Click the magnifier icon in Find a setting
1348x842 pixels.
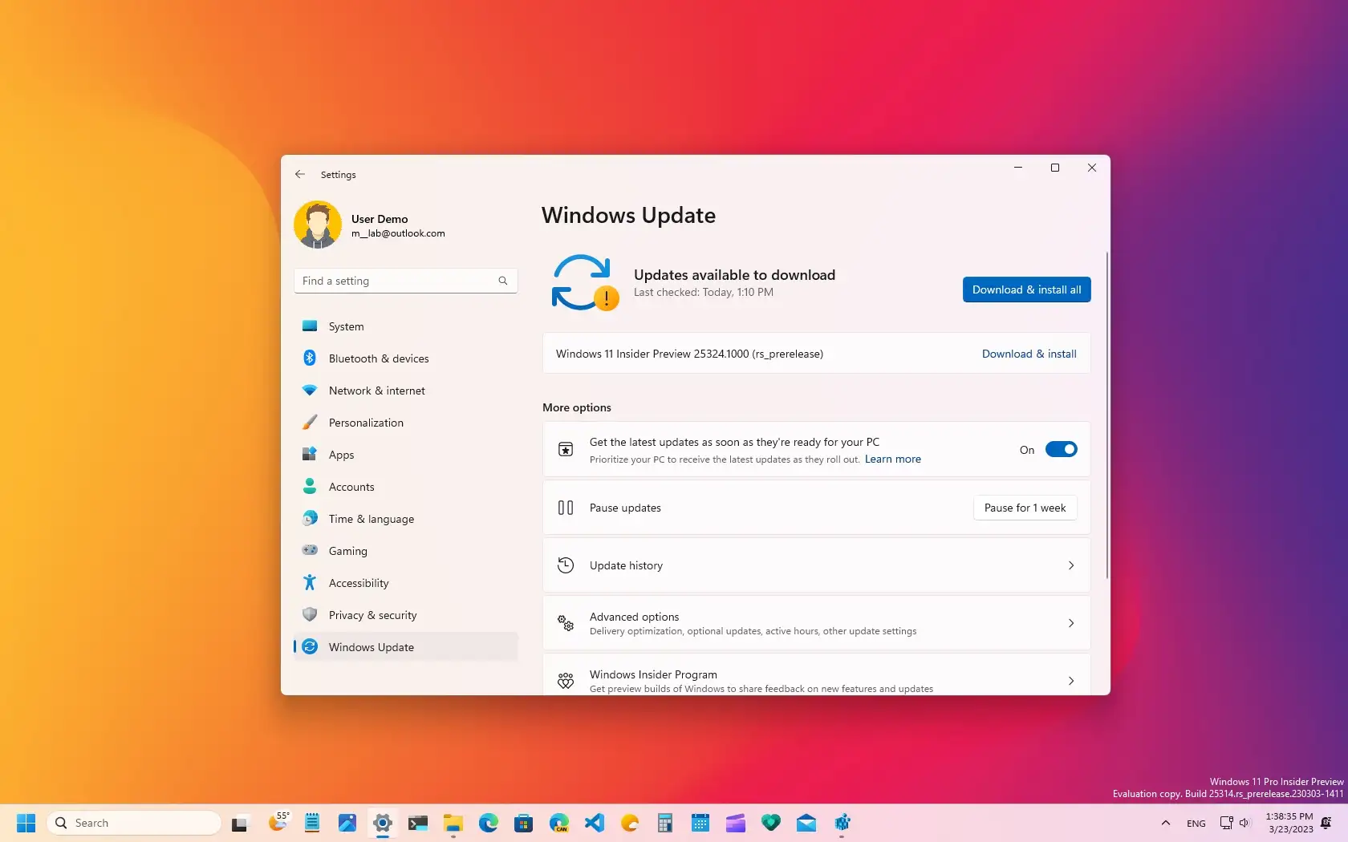pos(503,281)
